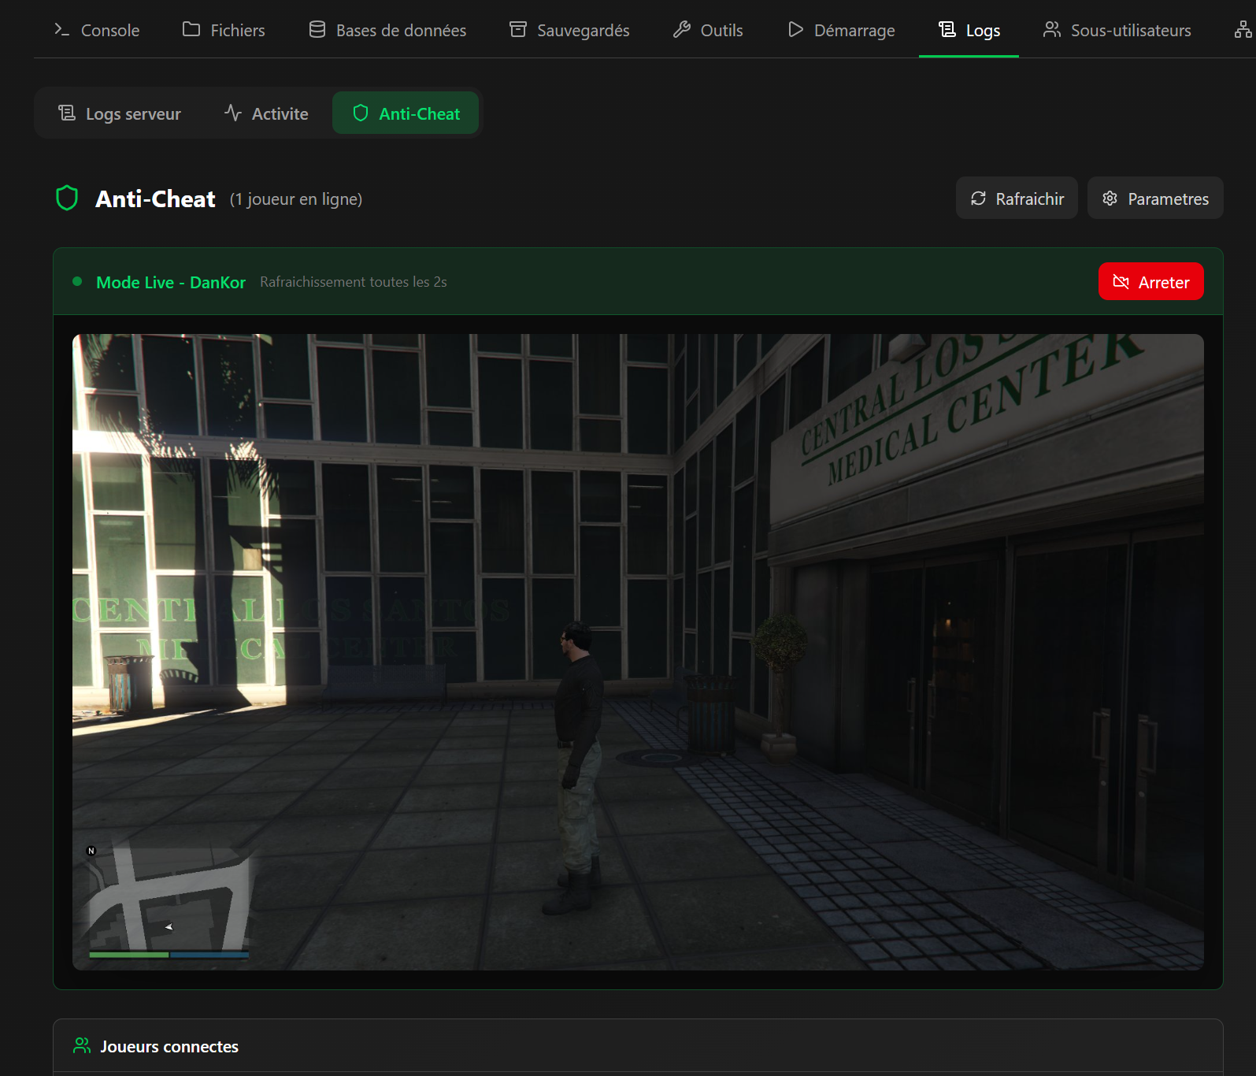Click 'Rafraichissement toutes les 2s' text

(x=354, y=282)
